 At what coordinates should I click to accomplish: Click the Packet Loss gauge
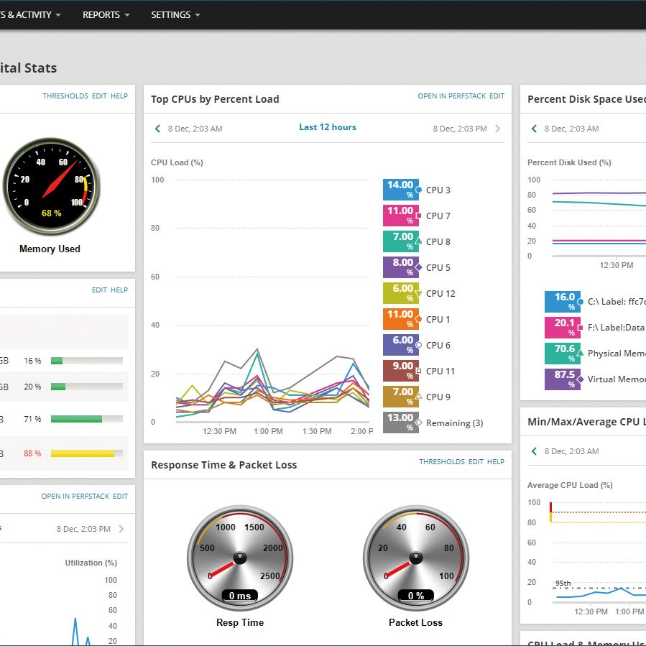click(416, 558)
